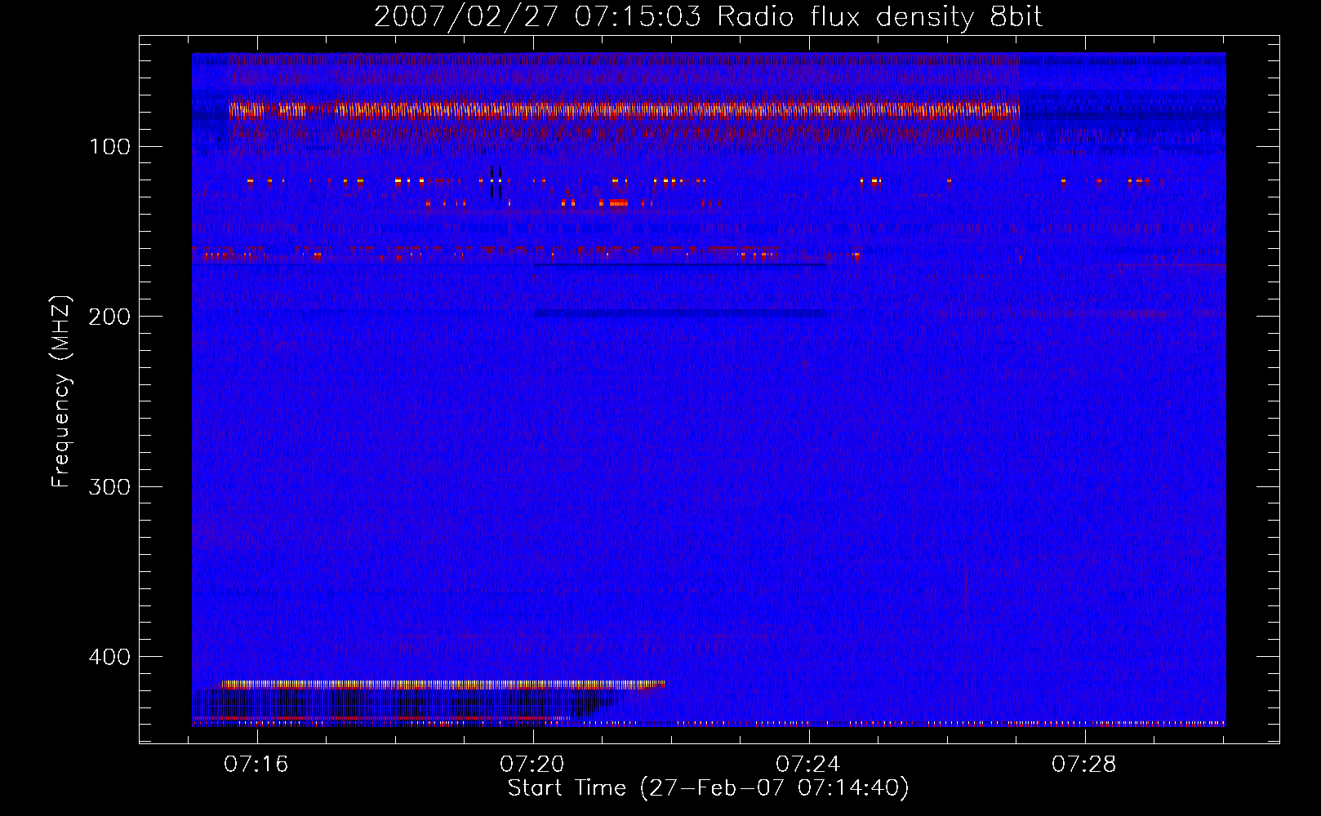Click the plot title '2007/02/27 07:15:03 Radio flux density 8bit'

[x=708, y=16]
